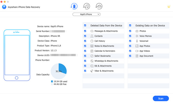Viewport: 173px width, 103px height.
Task: Toggle WhatsApp & Attachments checkbox
Action: (x=85, y=61)
